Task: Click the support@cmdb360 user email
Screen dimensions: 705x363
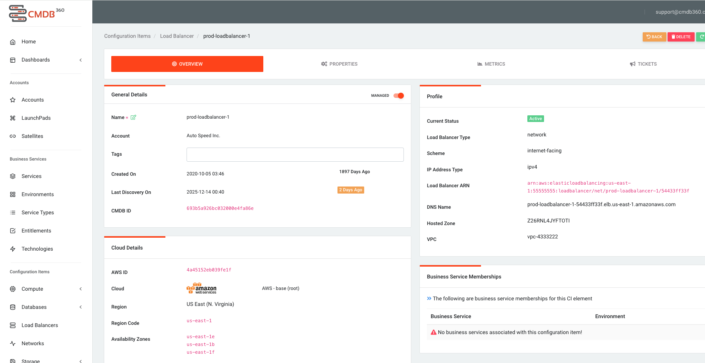Action: click(x=680, y=12)
